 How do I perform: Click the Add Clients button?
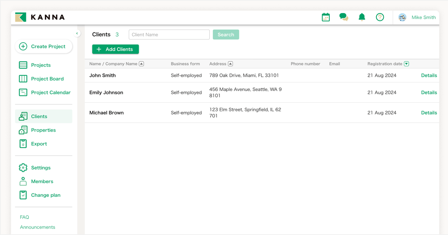pyautogui.click(x=115, y=49)
